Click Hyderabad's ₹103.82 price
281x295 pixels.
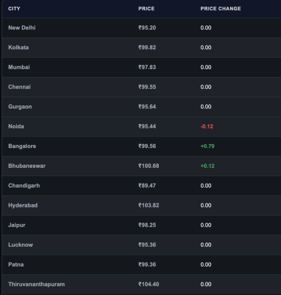(148, 205)
